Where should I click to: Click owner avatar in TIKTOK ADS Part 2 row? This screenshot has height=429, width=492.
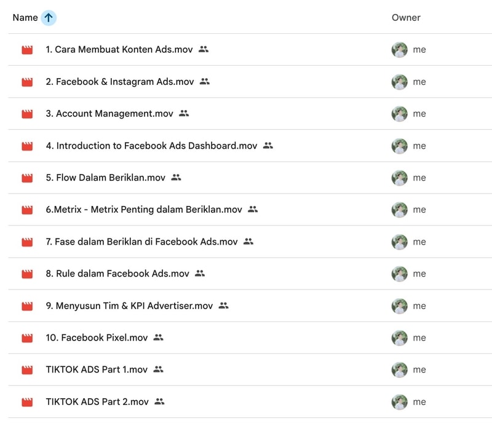click(399, 402)
